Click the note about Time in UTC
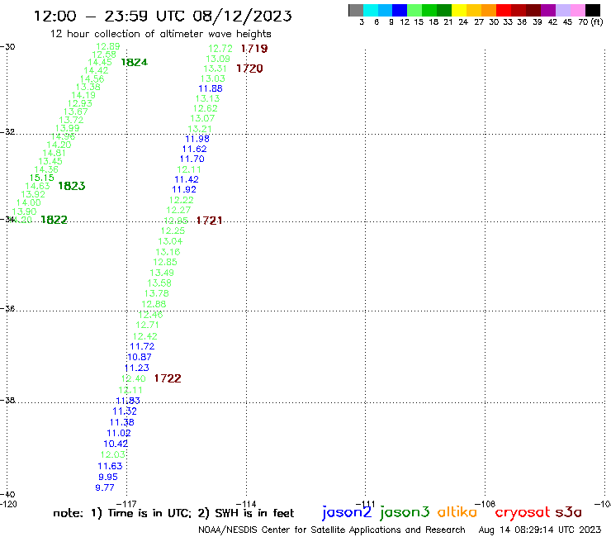This screenshot has width=611, height=537. tap(173, 513)
